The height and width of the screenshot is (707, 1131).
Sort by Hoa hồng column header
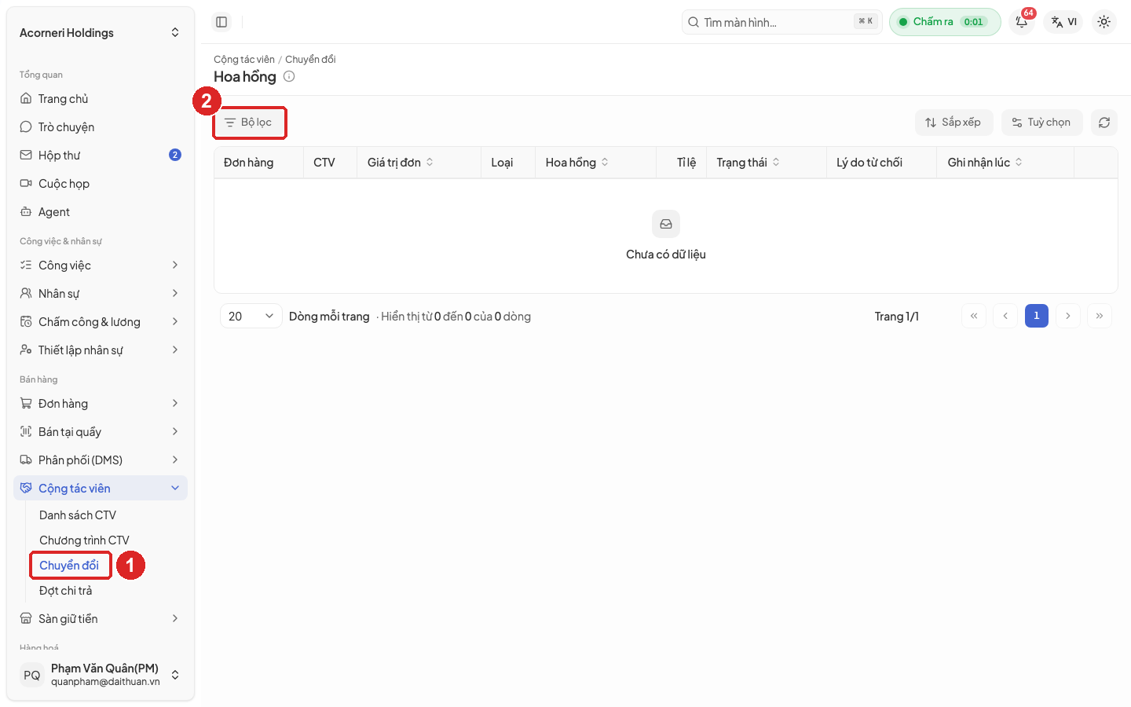pos(577,163)
